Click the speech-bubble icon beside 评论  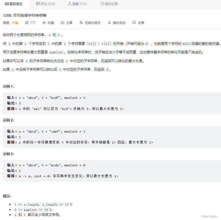(38, 4)
